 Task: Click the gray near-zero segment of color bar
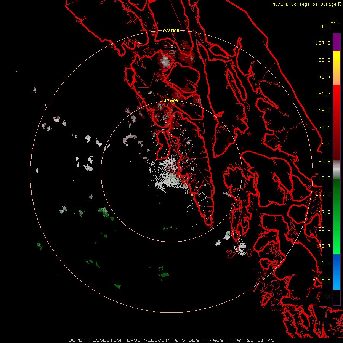[x=337, y=170]
